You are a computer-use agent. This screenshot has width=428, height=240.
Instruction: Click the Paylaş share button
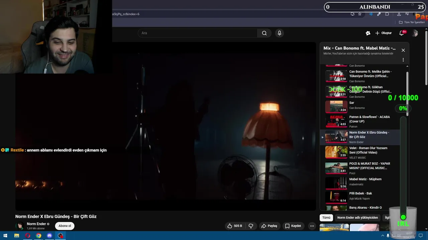269,226
